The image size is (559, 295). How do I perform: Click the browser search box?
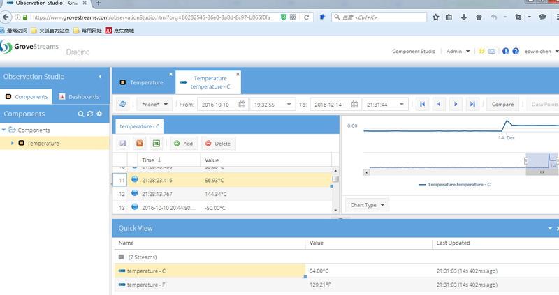[x=379, y=17]
